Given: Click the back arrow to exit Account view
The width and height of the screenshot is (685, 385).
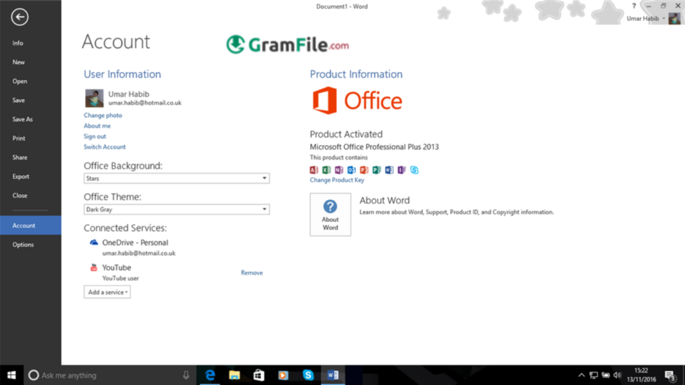Looking at the screenshot, I should point(20,17).
